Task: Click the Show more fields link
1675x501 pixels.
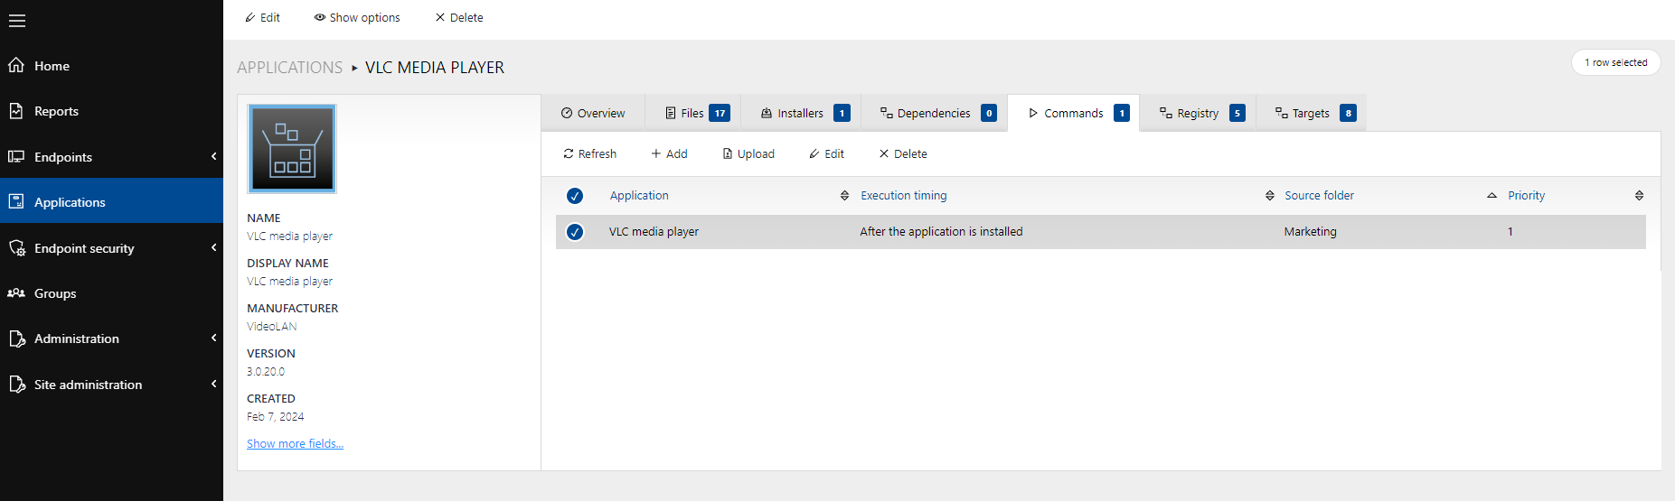Action: point(295,444)
